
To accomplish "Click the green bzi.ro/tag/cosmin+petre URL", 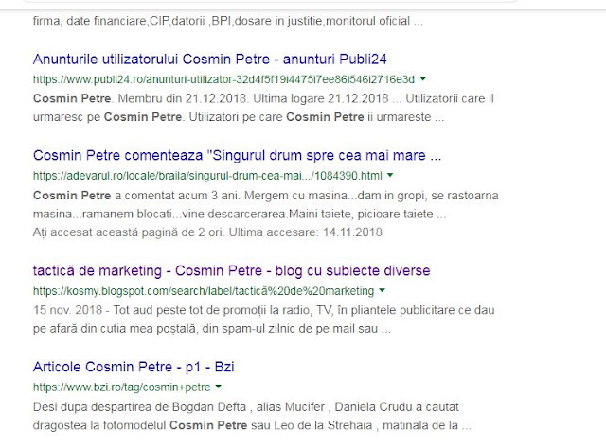I will 122,387.
